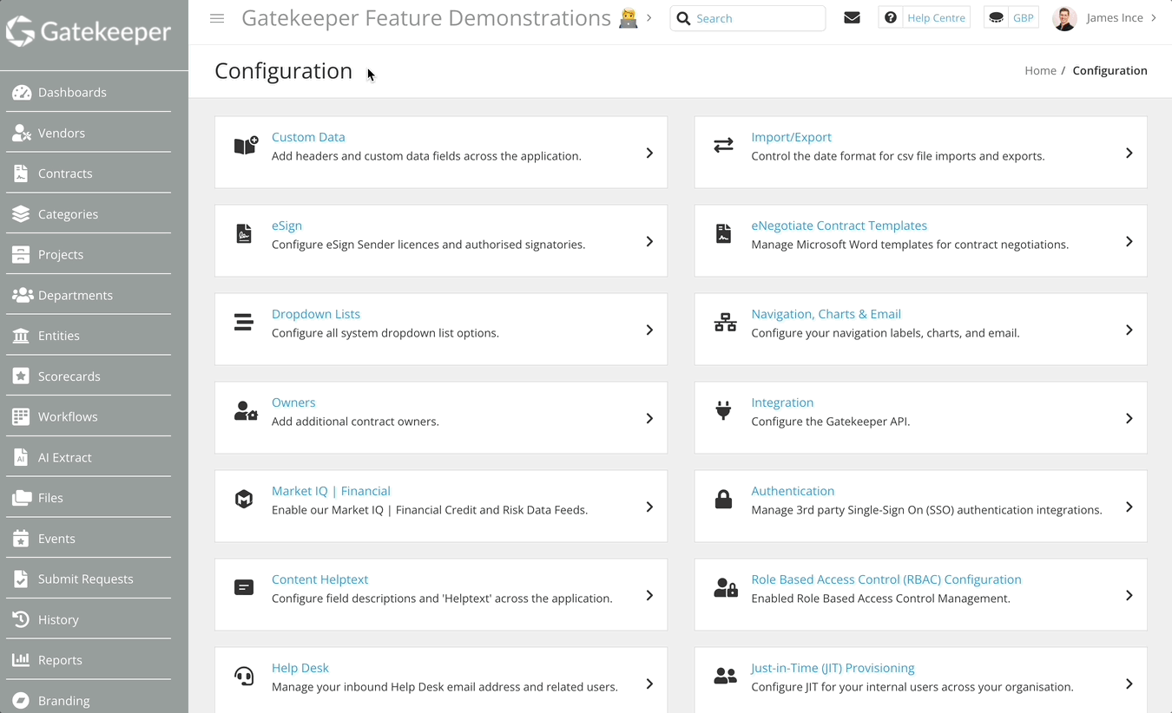Go to Vendors in the sidebar
This screenshot has height=713, width=1172.
[x=62, y=133]
